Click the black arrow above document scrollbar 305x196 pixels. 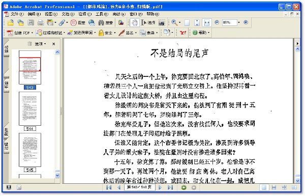297,43
